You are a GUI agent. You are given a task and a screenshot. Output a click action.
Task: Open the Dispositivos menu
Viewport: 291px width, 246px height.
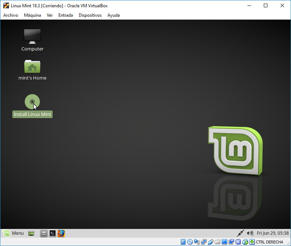pyautogui.click(x=90, y=15)
